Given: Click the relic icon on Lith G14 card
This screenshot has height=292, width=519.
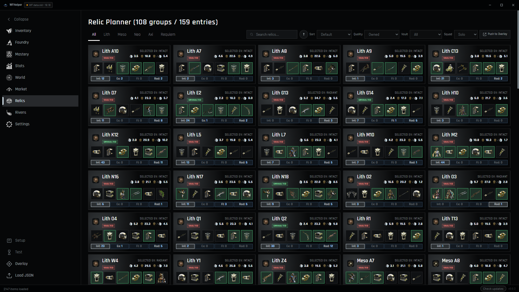Looking at the screenshot, I should click(x=351, y=96).
